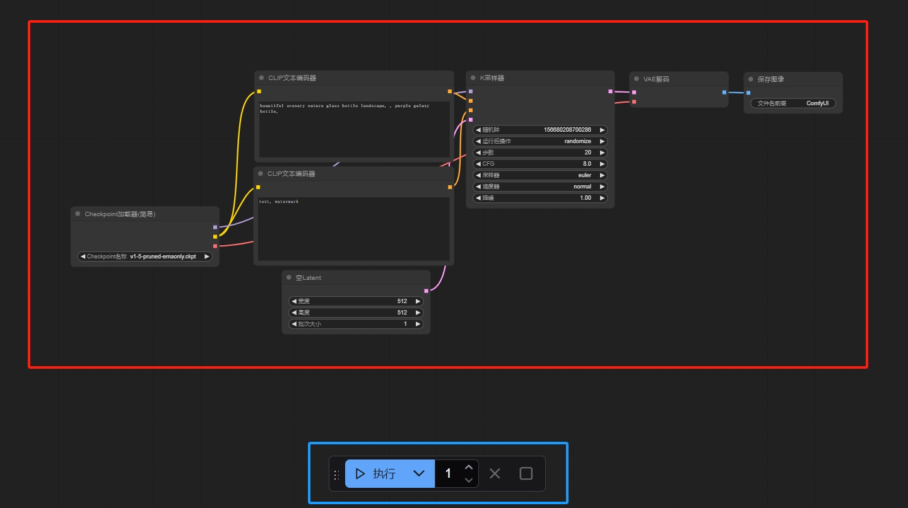Viewport: 908px width, 508px height.
Task: Collapse the Checkpoint加载器(简易) node via its dot
Action: point(78,214)
